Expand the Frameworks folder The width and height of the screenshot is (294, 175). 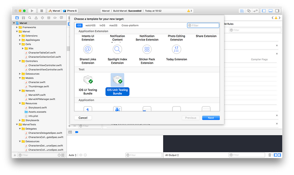coord(17,27)
